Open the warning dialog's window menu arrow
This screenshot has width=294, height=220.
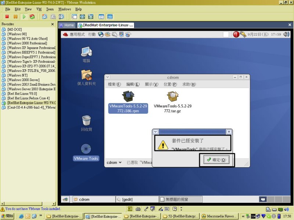[155, 132]
